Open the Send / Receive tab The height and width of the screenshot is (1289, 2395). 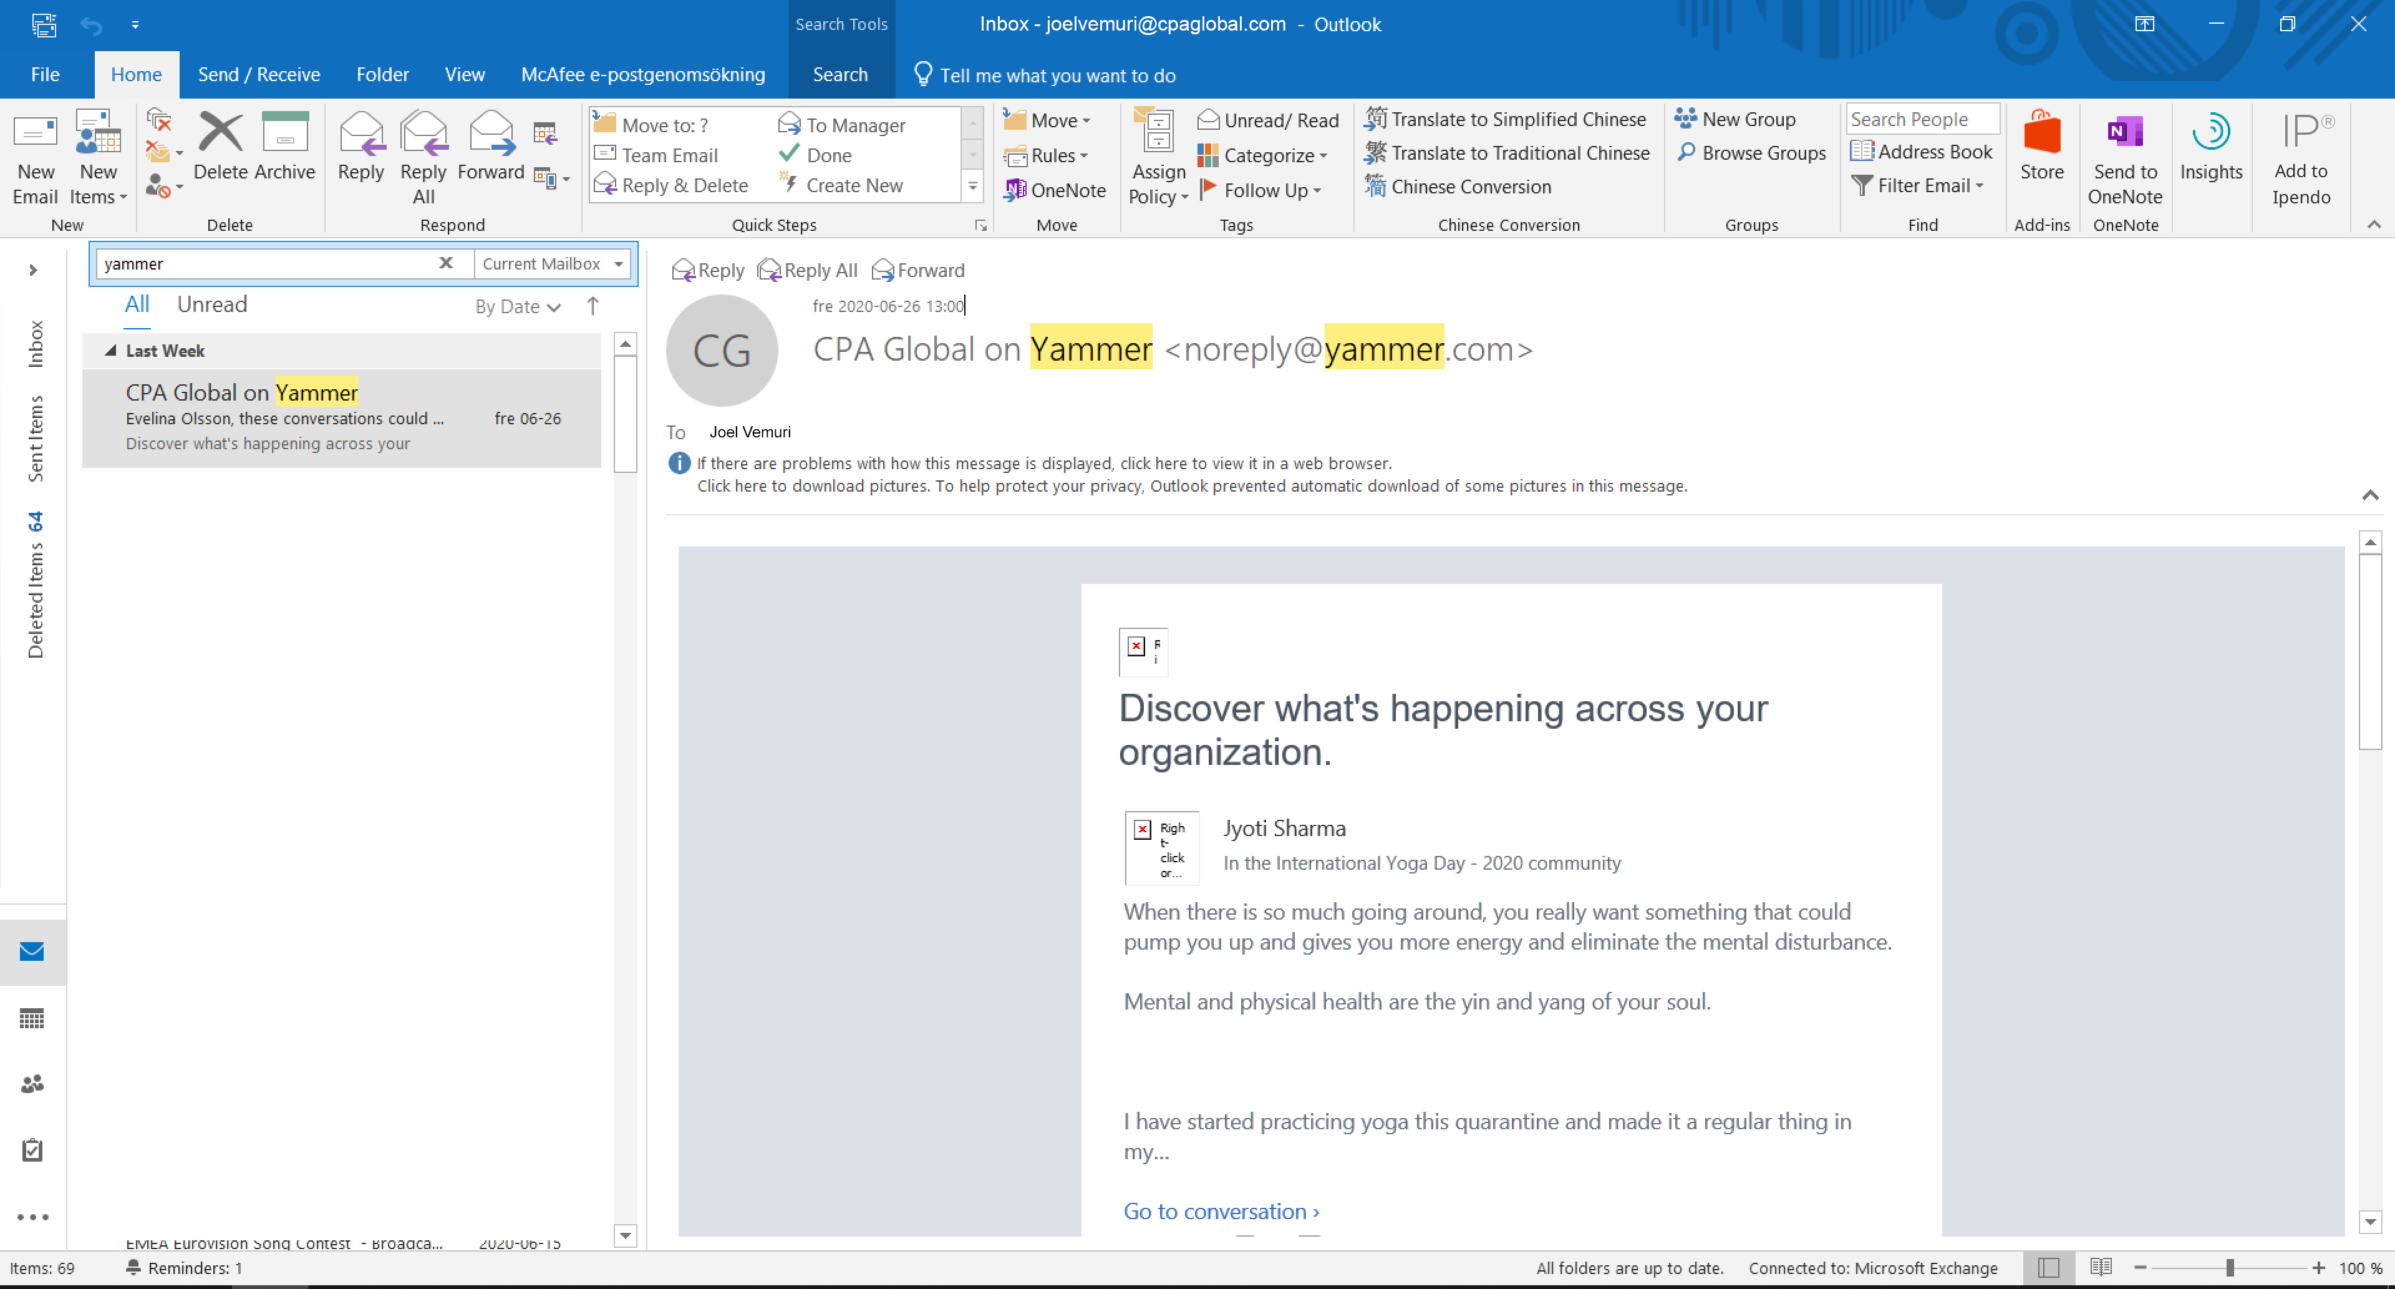(x=258, y=74)
